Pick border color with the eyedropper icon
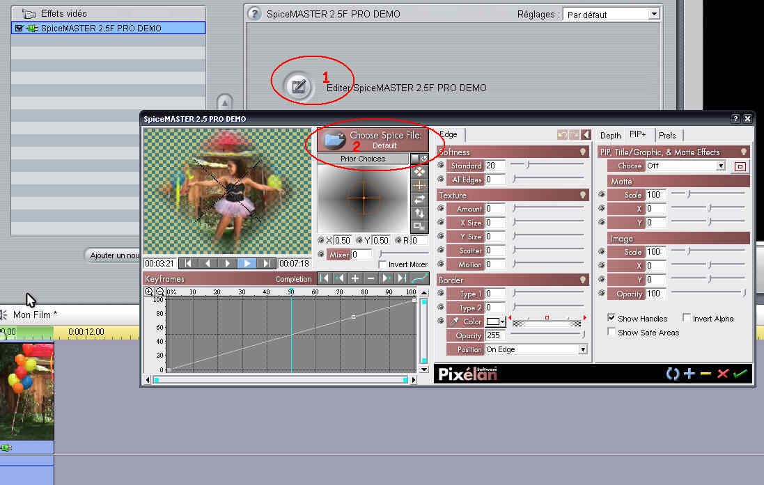This screenshot has height=485, width=764. [454, 321]
